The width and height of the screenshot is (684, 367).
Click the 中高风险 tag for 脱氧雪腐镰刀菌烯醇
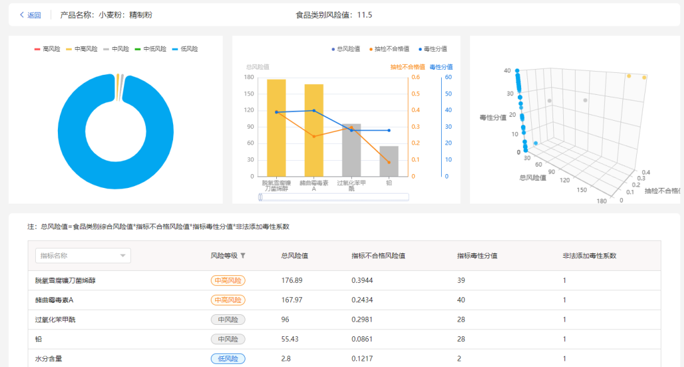tap(228, 281)
